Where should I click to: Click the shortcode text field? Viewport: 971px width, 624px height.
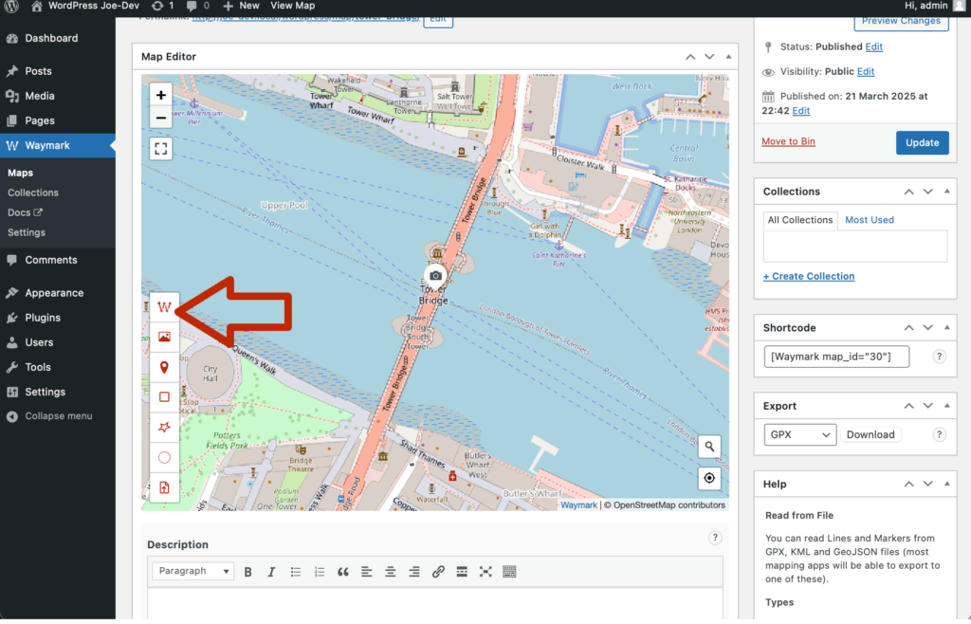pyautogui.click(x=835, y=357)
